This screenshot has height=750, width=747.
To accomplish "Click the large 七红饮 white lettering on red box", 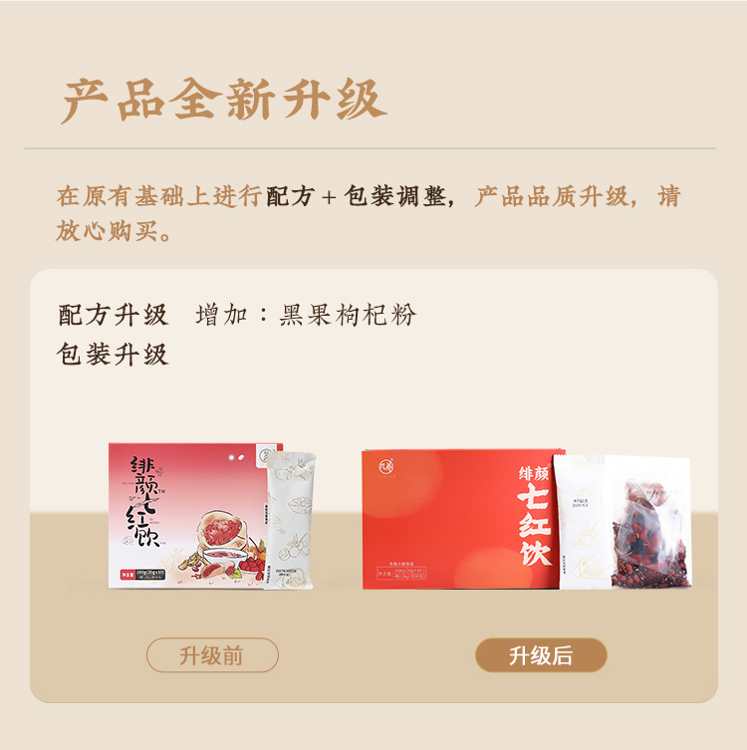I will tap(534, 524).
